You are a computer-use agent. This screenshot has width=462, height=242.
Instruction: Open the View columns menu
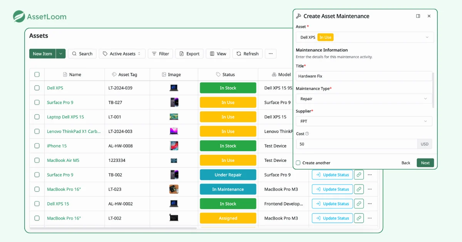(x=218, y=54)
